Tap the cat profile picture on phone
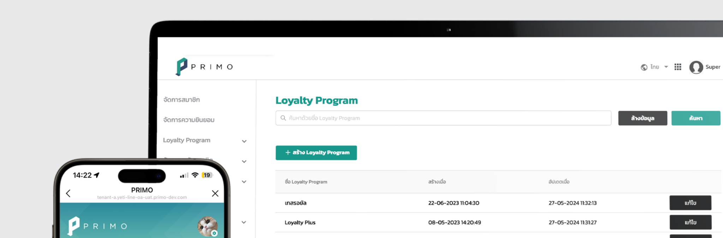723x238 pixels. [x=207, y=226]
